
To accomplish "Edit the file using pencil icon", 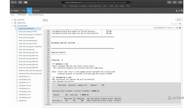I will pos(177,24).
